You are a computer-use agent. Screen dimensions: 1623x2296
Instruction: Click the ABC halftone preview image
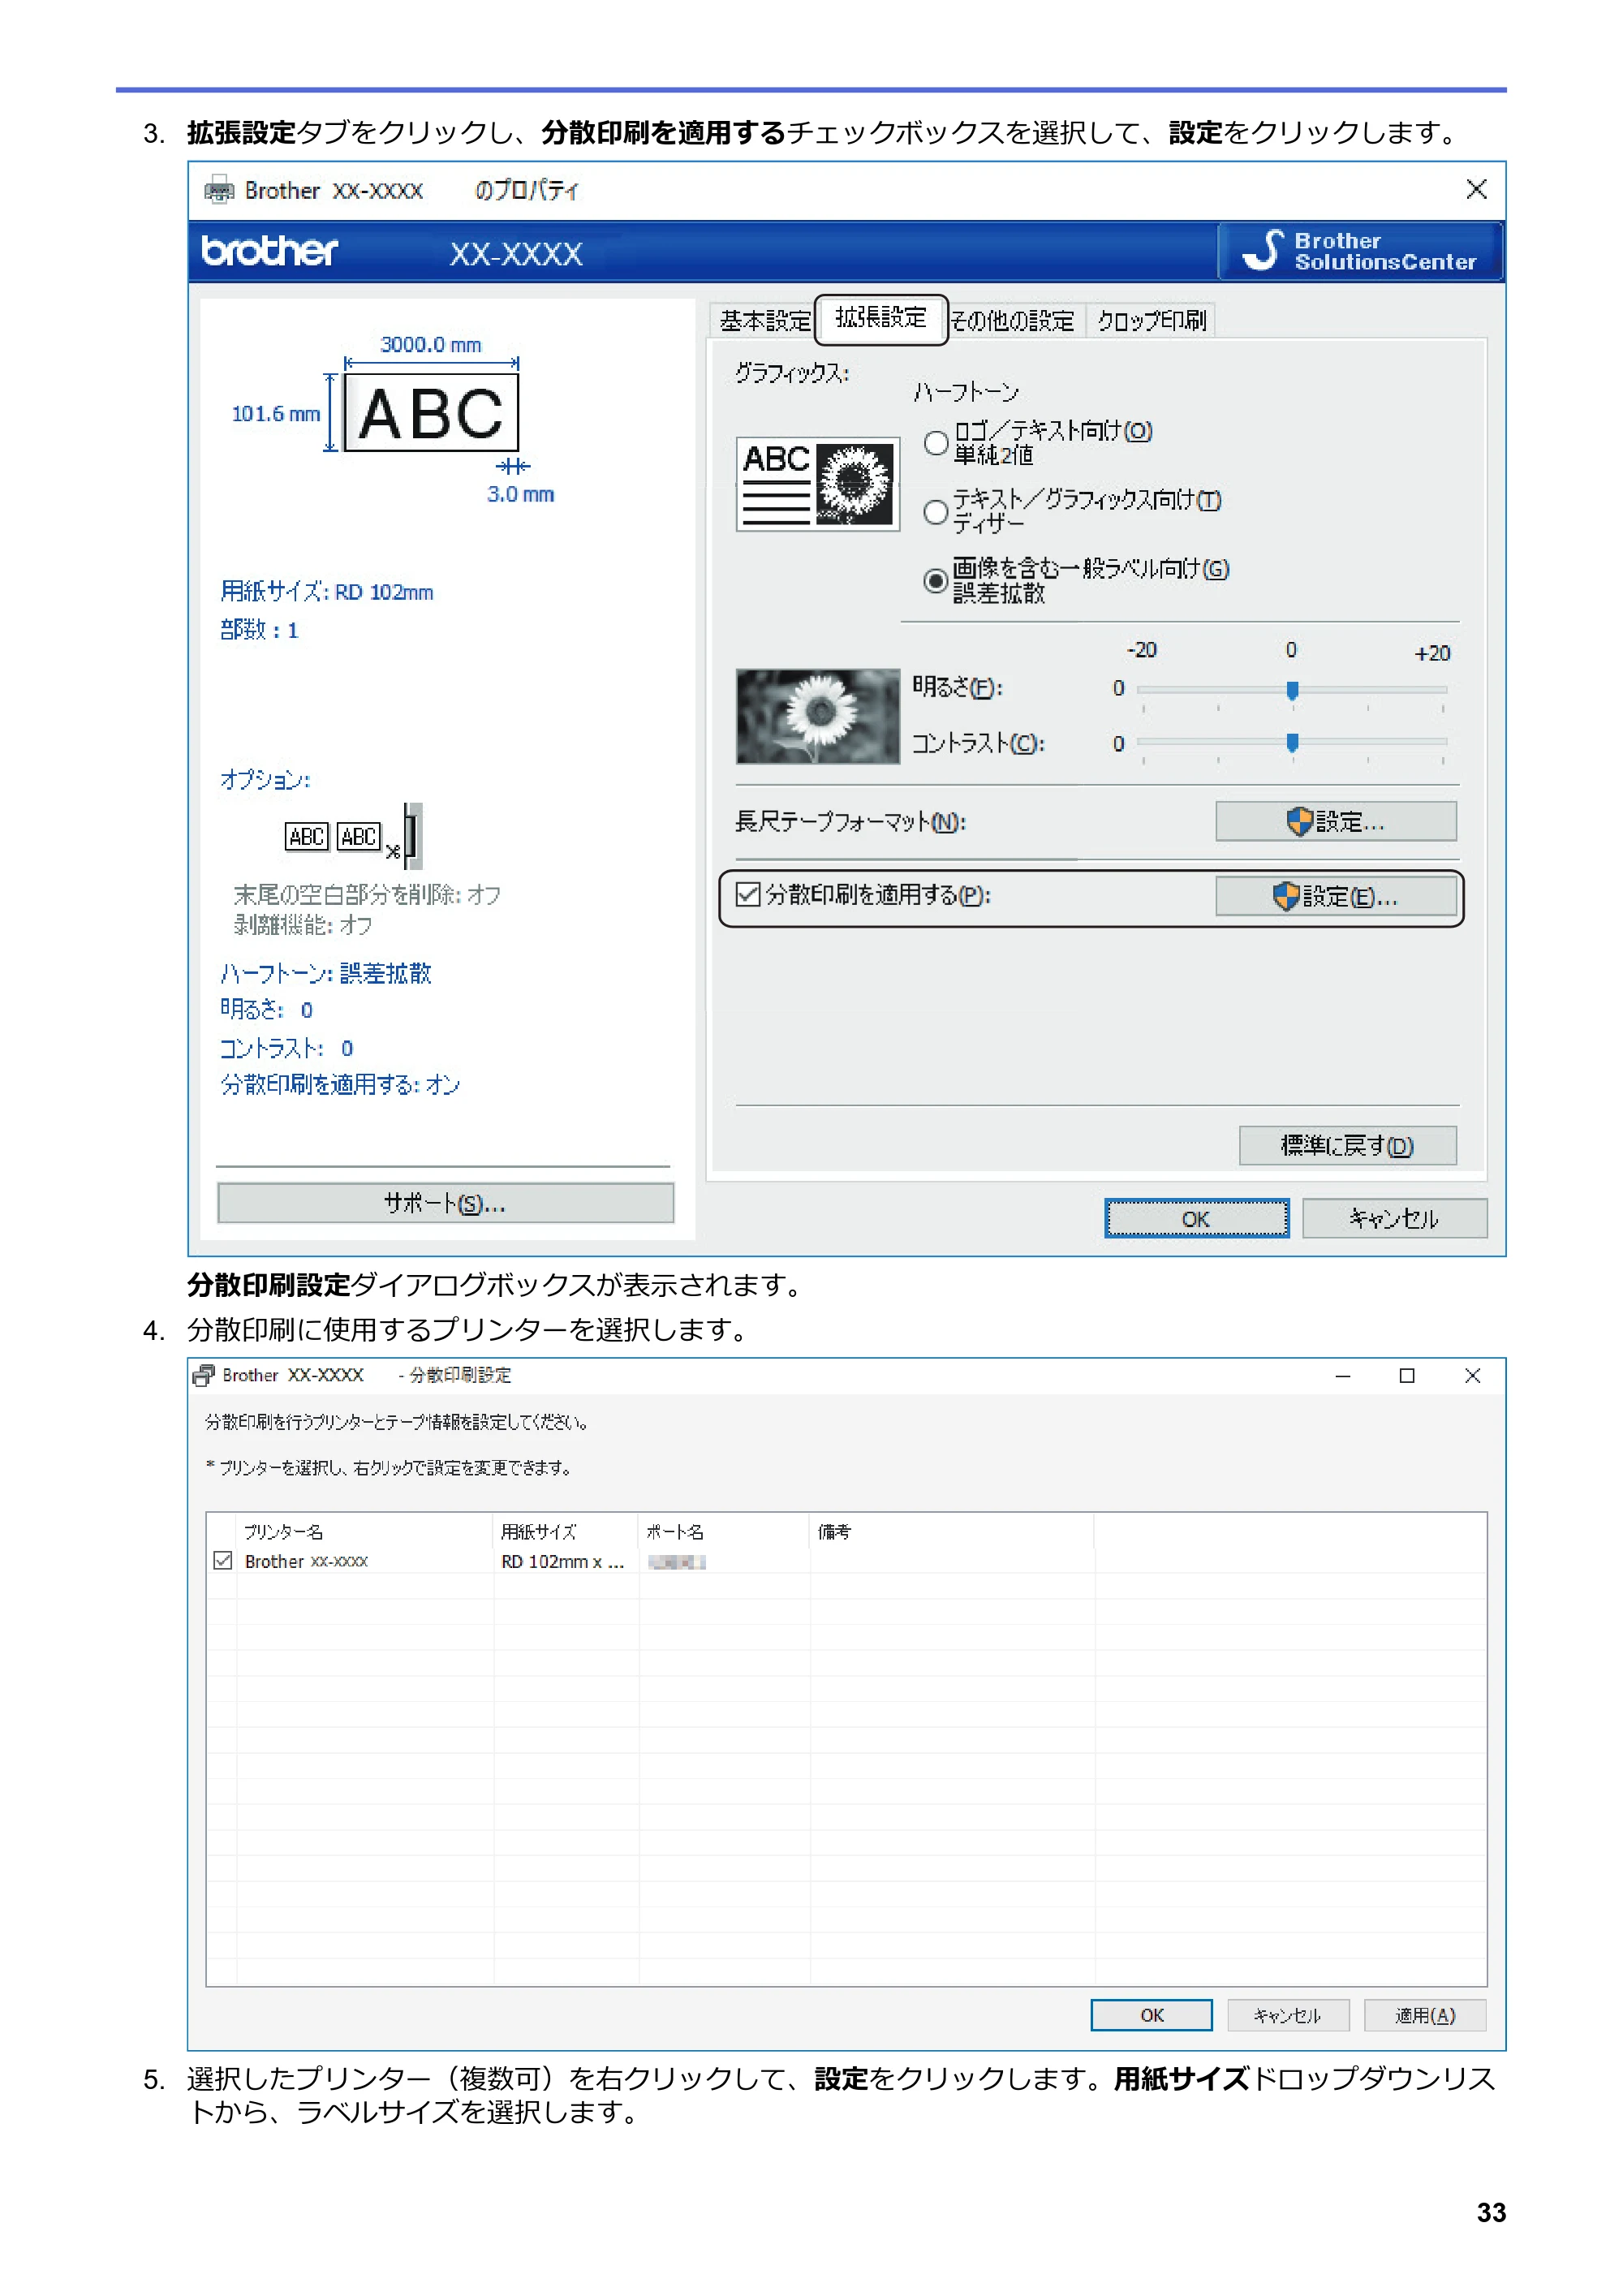(817, 484)
